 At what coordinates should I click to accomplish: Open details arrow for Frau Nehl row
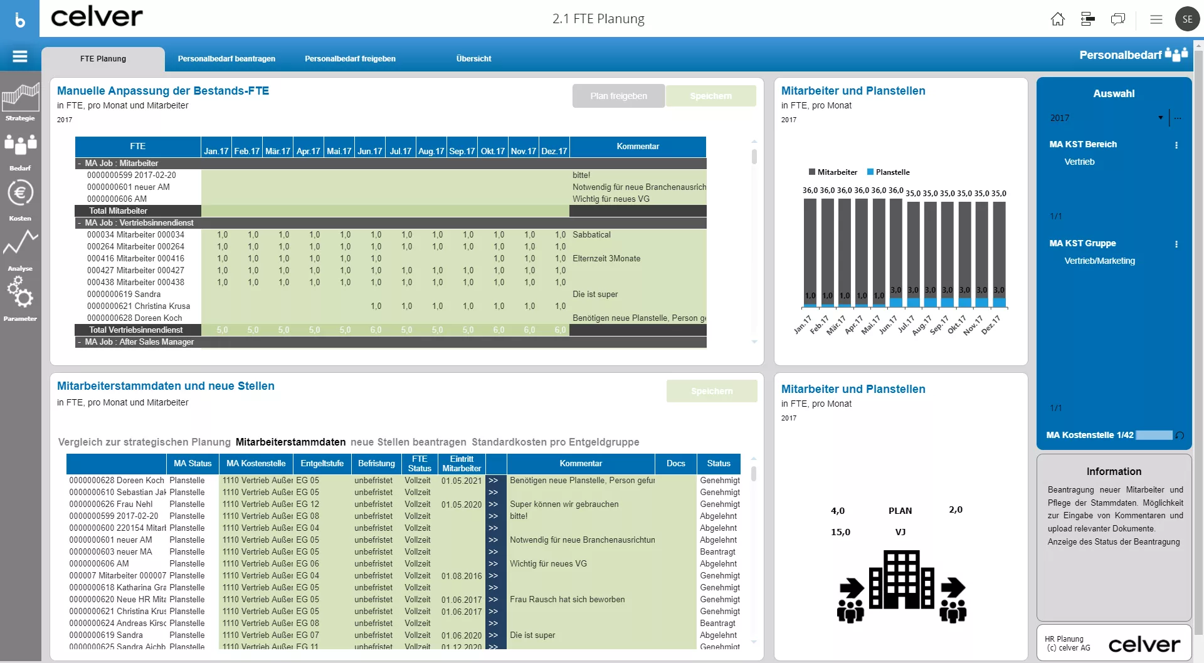pyautogui.click(x=493, y=504)
